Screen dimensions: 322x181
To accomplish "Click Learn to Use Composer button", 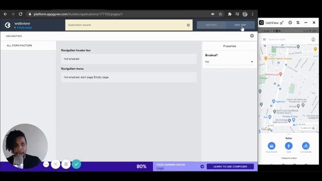I will (x=230, y=166).
